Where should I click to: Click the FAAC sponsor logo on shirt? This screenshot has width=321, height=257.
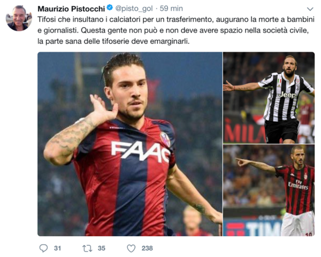click(141, 151)
